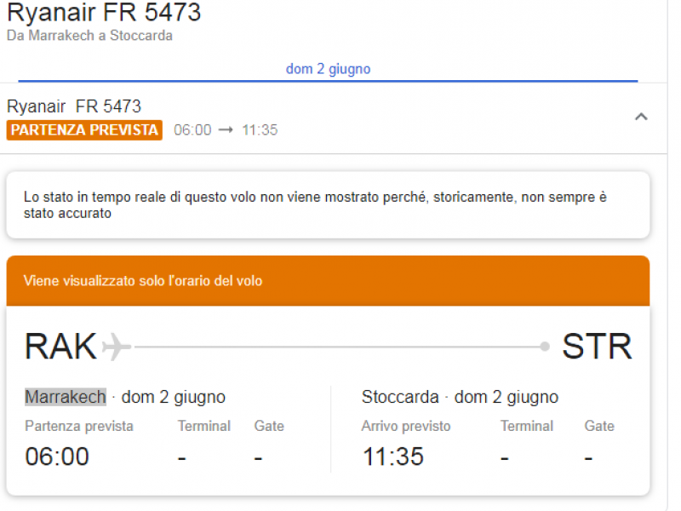Viewport: 681px width, 511px height.
Task: Click the orange schedule-only banner
Action: [328, 281]
